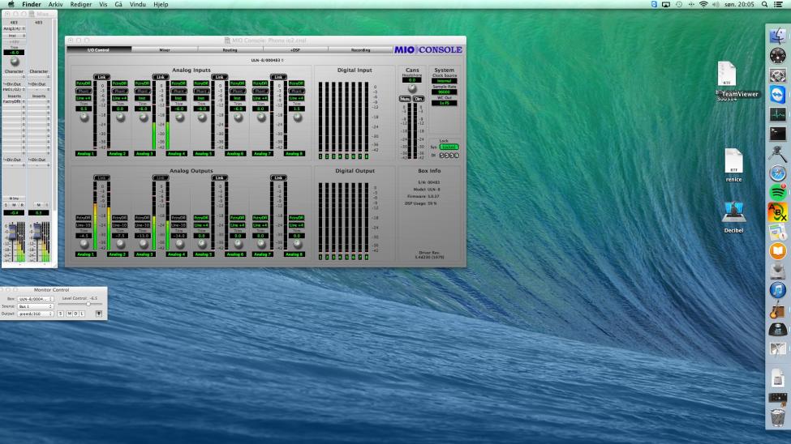Toggle Phantom power on Analog Input 8
This screenshot has width=791, height=444.
(x=297, y=91)
